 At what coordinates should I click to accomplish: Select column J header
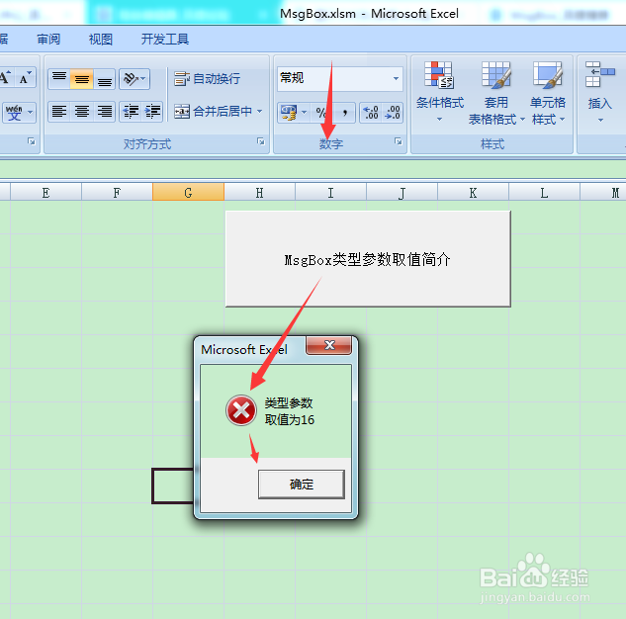point(402,193)
